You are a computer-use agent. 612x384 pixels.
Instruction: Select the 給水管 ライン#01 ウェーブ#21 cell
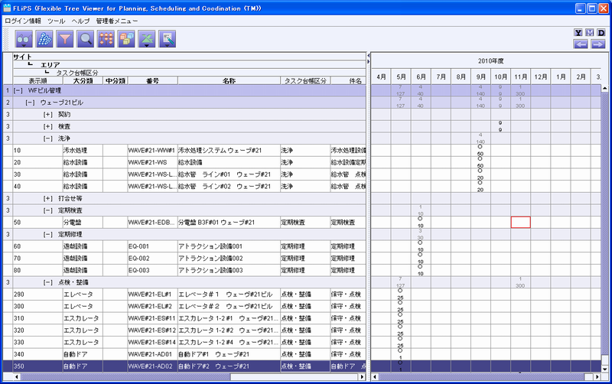tap(229, 174)
